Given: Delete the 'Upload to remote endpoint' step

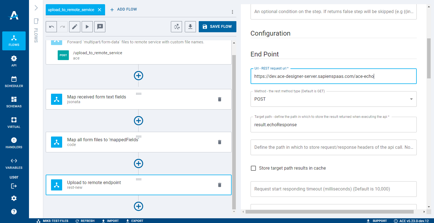Looking at the screenshot, I should click(x=220, y=185).
